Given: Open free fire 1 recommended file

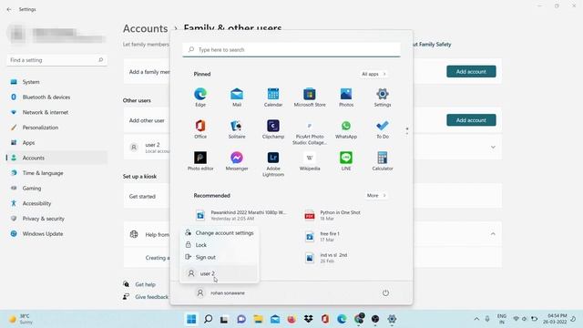Looking at the screenshot, I should [322, 237].
